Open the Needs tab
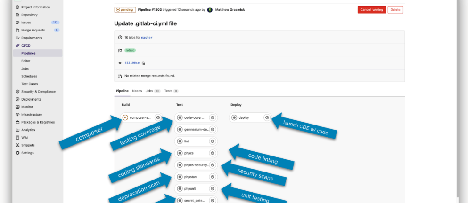The height and width of the screenshot is (203, 468). click(137, 91)
